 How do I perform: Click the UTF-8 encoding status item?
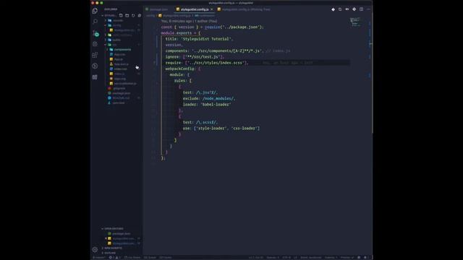tap(286, 258)
